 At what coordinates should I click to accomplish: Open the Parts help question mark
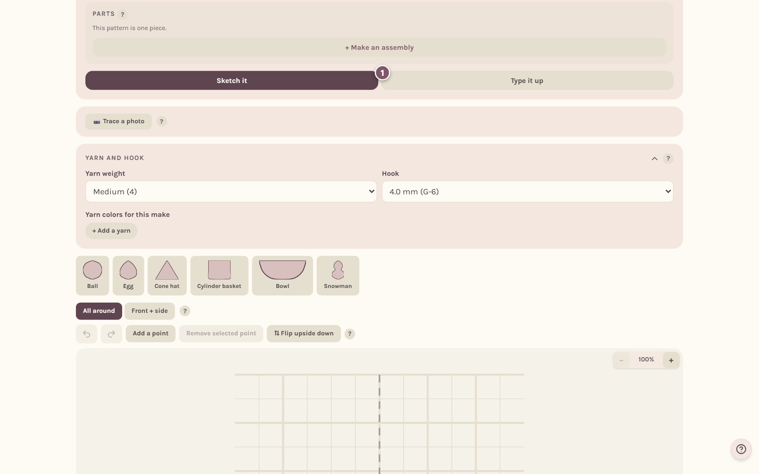[123, 14]
